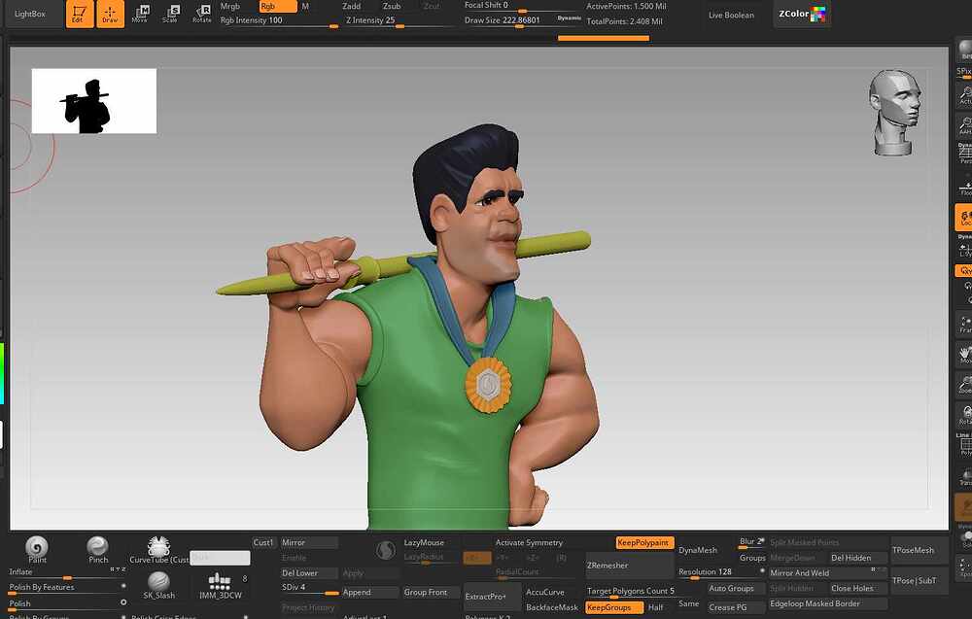The image size is (972, 619).
Task: Click the Edgeloop Masked Border button
Action: [828, 603]
